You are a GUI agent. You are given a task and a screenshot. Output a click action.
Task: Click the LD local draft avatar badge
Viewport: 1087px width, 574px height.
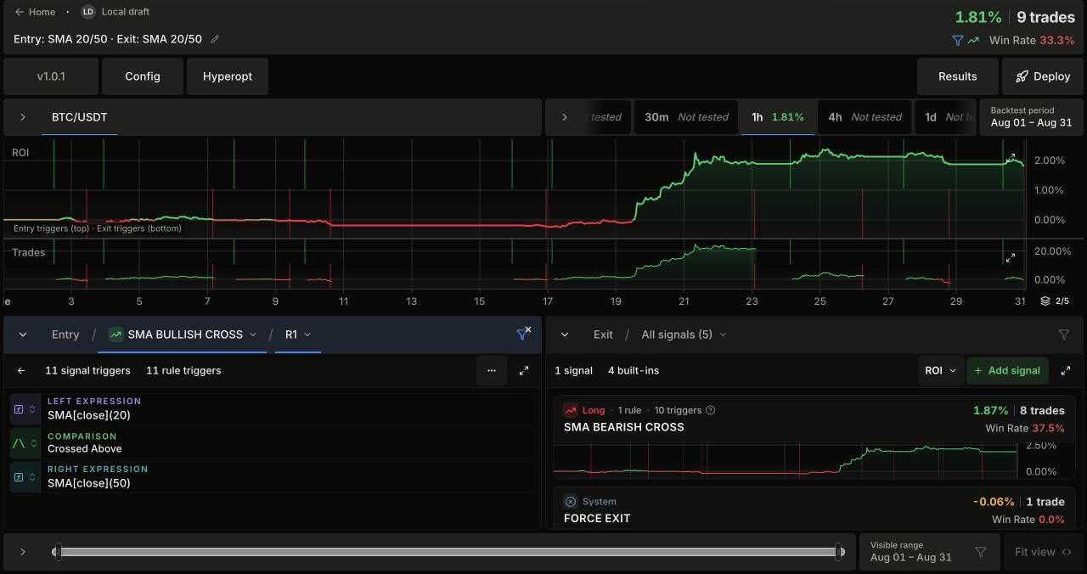88,12
